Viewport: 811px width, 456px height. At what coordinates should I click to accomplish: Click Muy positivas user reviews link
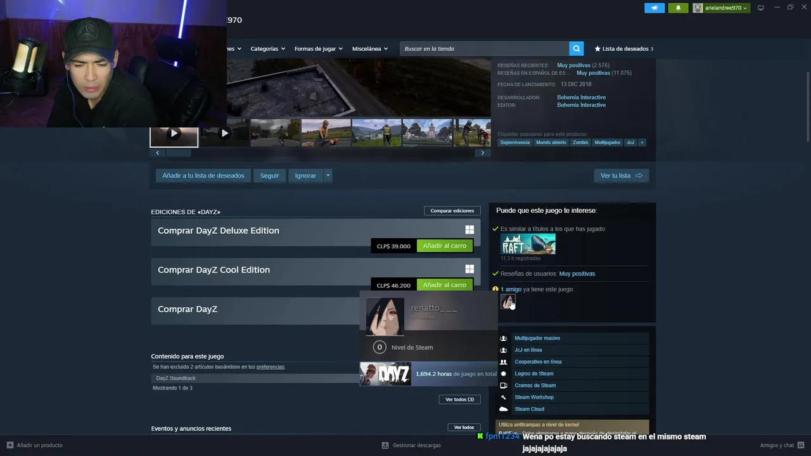click(x=577, y=274)
